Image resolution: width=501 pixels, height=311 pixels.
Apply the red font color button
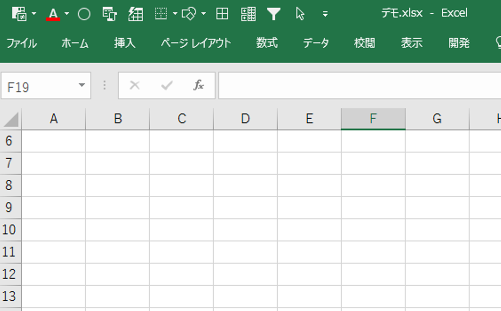(53, 14)
